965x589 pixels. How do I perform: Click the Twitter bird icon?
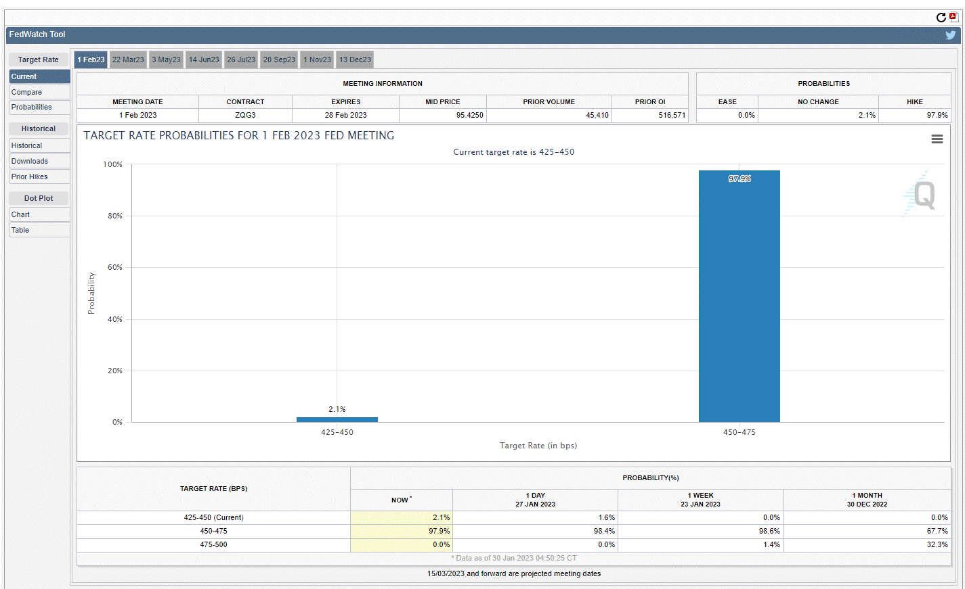951,35
